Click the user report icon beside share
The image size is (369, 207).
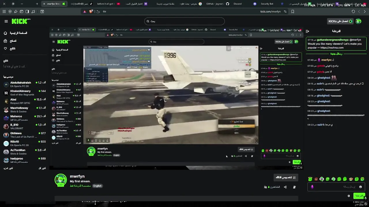point(294,187)
